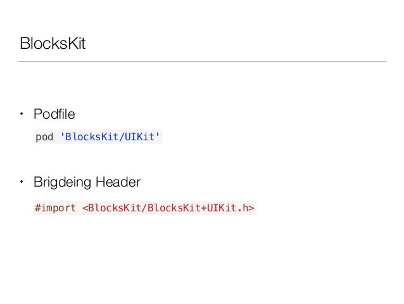Screen dimensions: 404x304
Task: Click the slash in the red import path
Action: (x=144, y=208)
